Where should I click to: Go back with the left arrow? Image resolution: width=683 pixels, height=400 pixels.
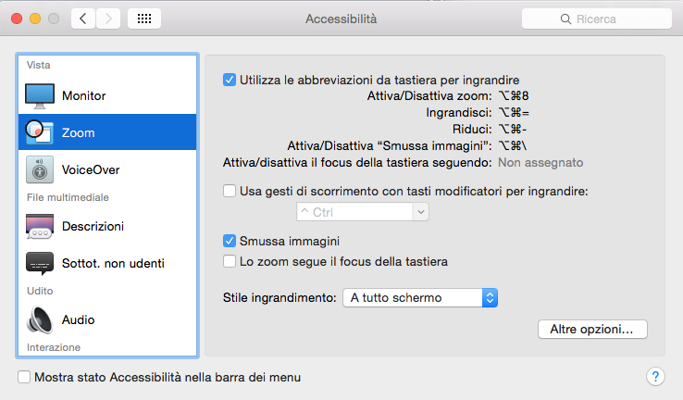(83, 19)
